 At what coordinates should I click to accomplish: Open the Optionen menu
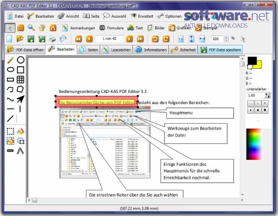pos(169,16)
